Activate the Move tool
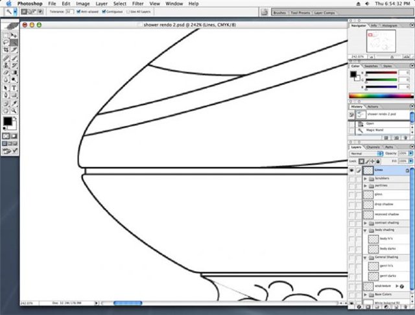The image size is (415, 315). click(x=14, y=35)
